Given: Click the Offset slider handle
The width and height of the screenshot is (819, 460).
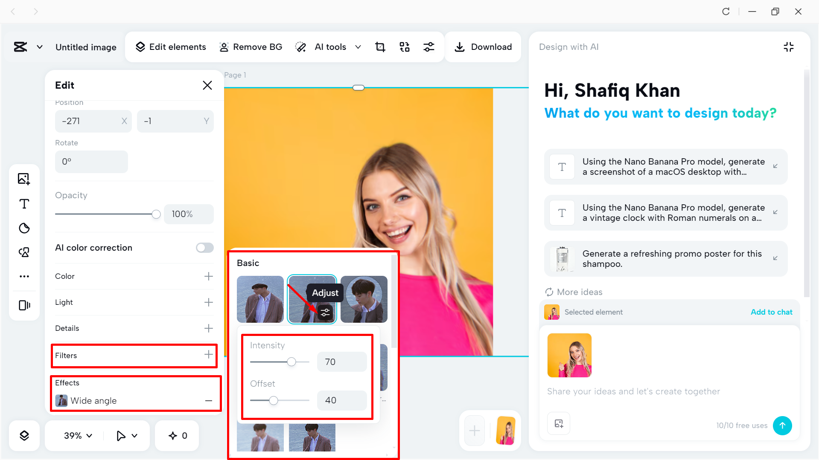Looking at the screenshot, I should [274, 400].
